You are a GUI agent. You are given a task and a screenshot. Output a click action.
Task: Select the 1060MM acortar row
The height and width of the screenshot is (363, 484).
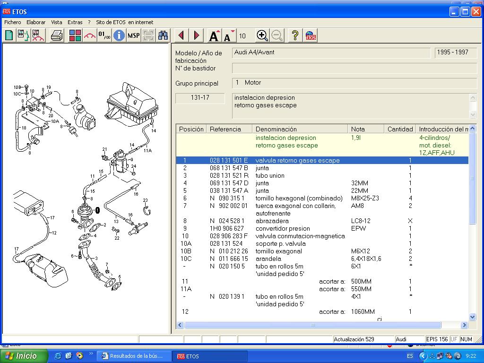click(x=322, y=312)
